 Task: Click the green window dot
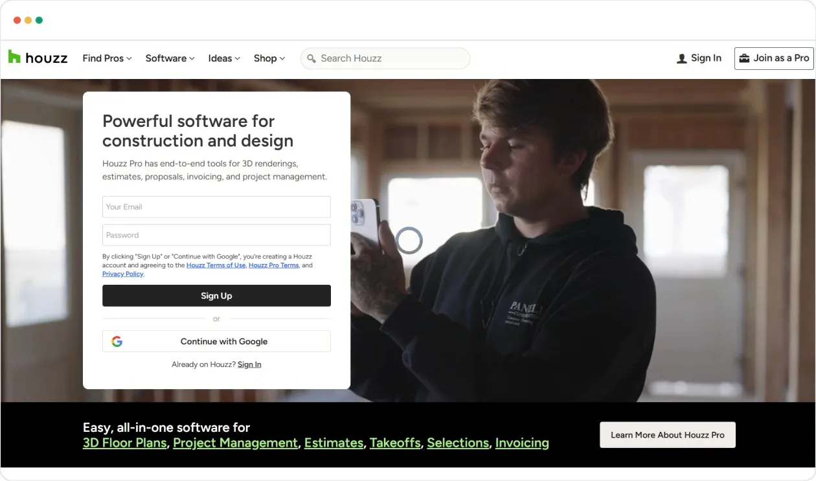click(x=39, y=20)
